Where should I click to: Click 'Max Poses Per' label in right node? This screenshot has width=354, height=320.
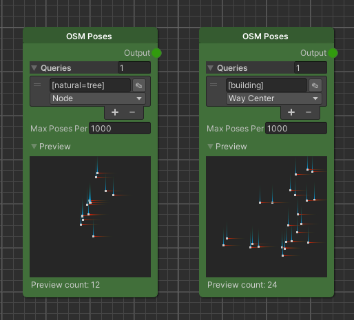click(x=236, y=129)
